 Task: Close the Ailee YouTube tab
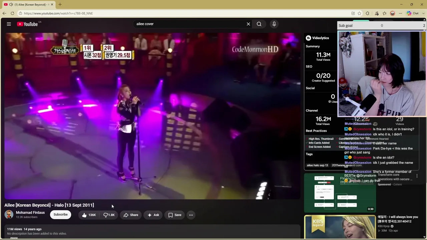tap(52, 4)
